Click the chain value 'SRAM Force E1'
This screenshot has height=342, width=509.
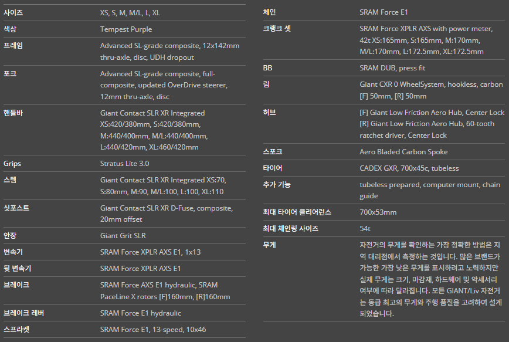[x=384, y=12]
